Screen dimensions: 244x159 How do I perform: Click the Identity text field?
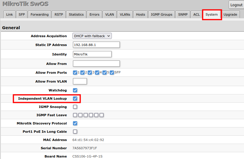92,54
